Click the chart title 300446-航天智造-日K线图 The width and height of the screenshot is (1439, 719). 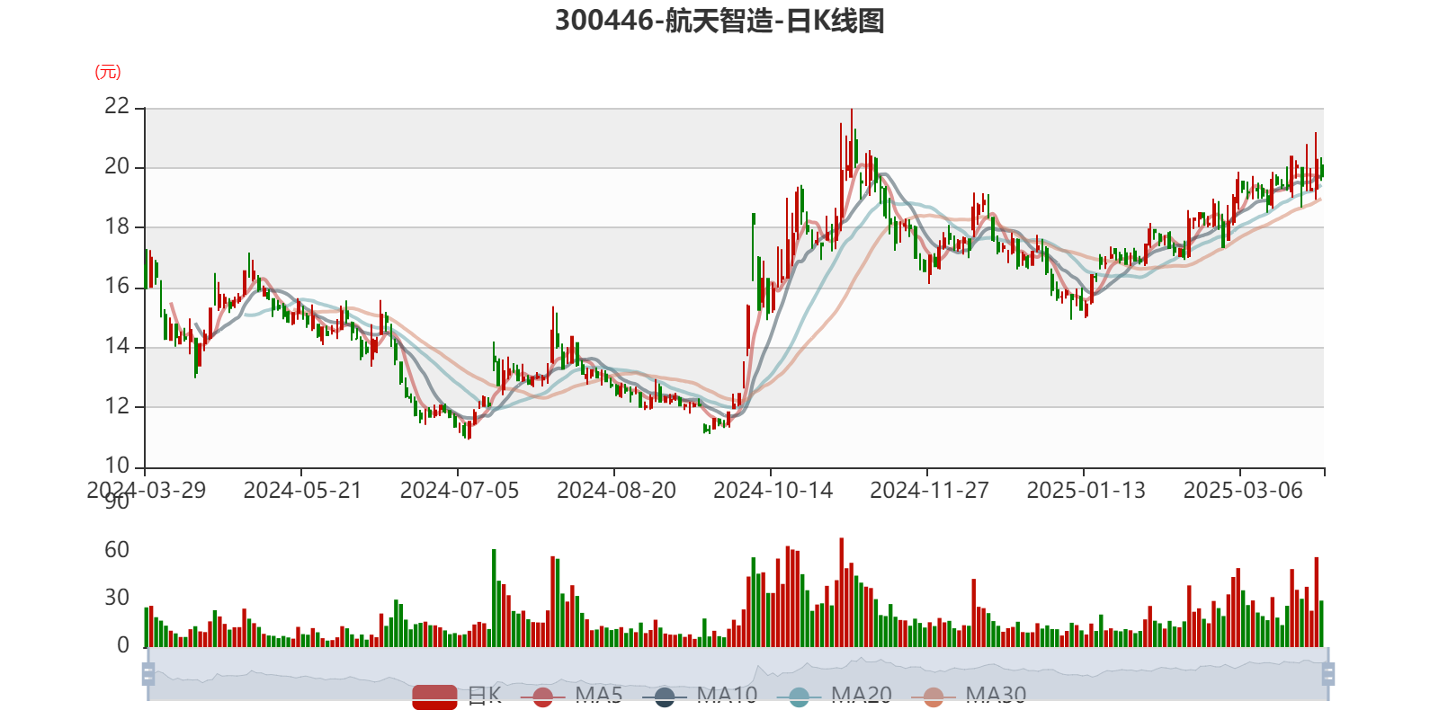pyautogui.click(x=719, y=21)
